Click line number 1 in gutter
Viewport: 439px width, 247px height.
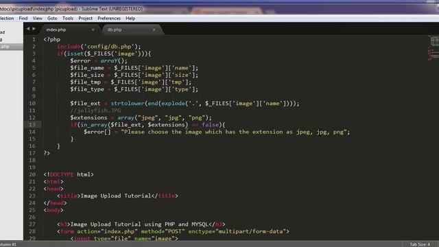tap(34, 40)
